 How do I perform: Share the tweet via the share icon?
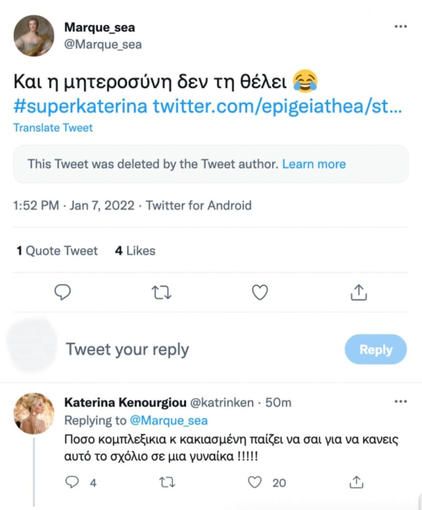tap(359, 292)
